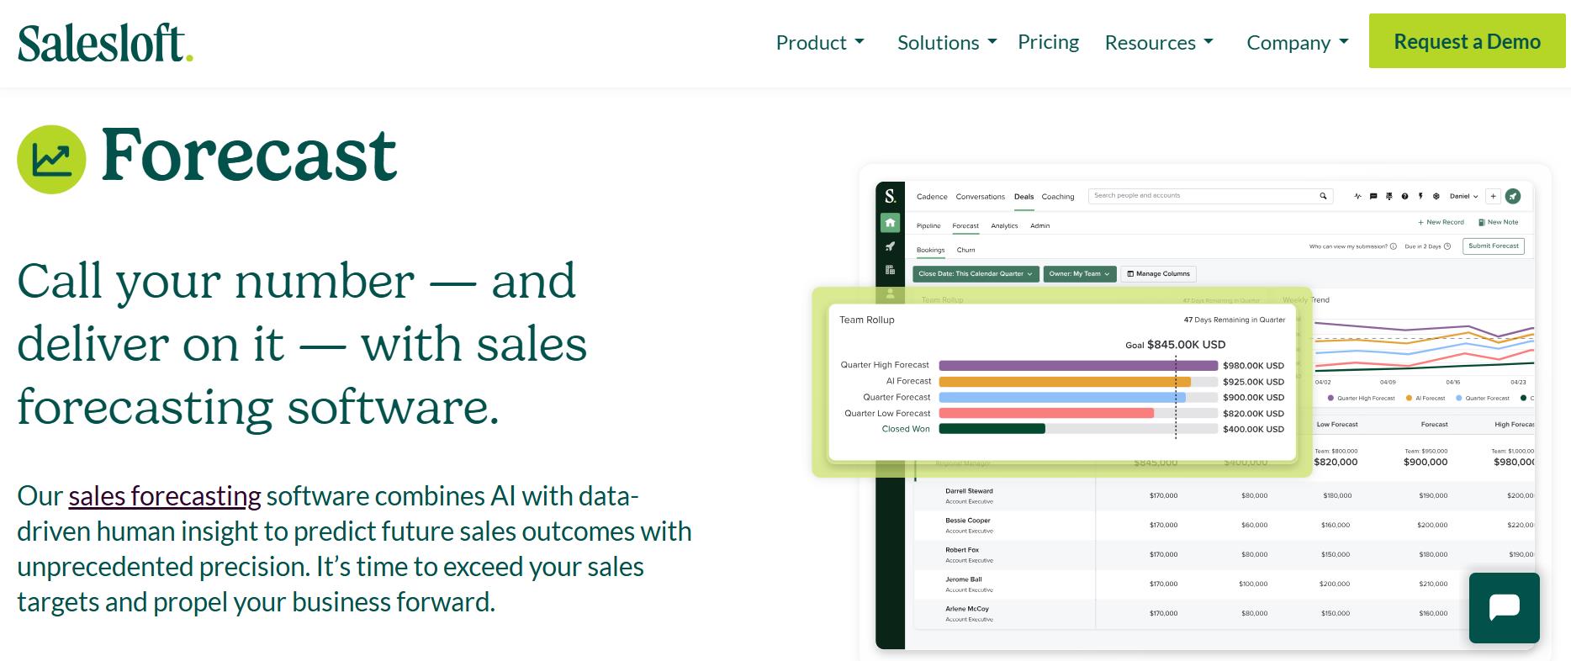Click the Request a Demo button

[1467, 40]
